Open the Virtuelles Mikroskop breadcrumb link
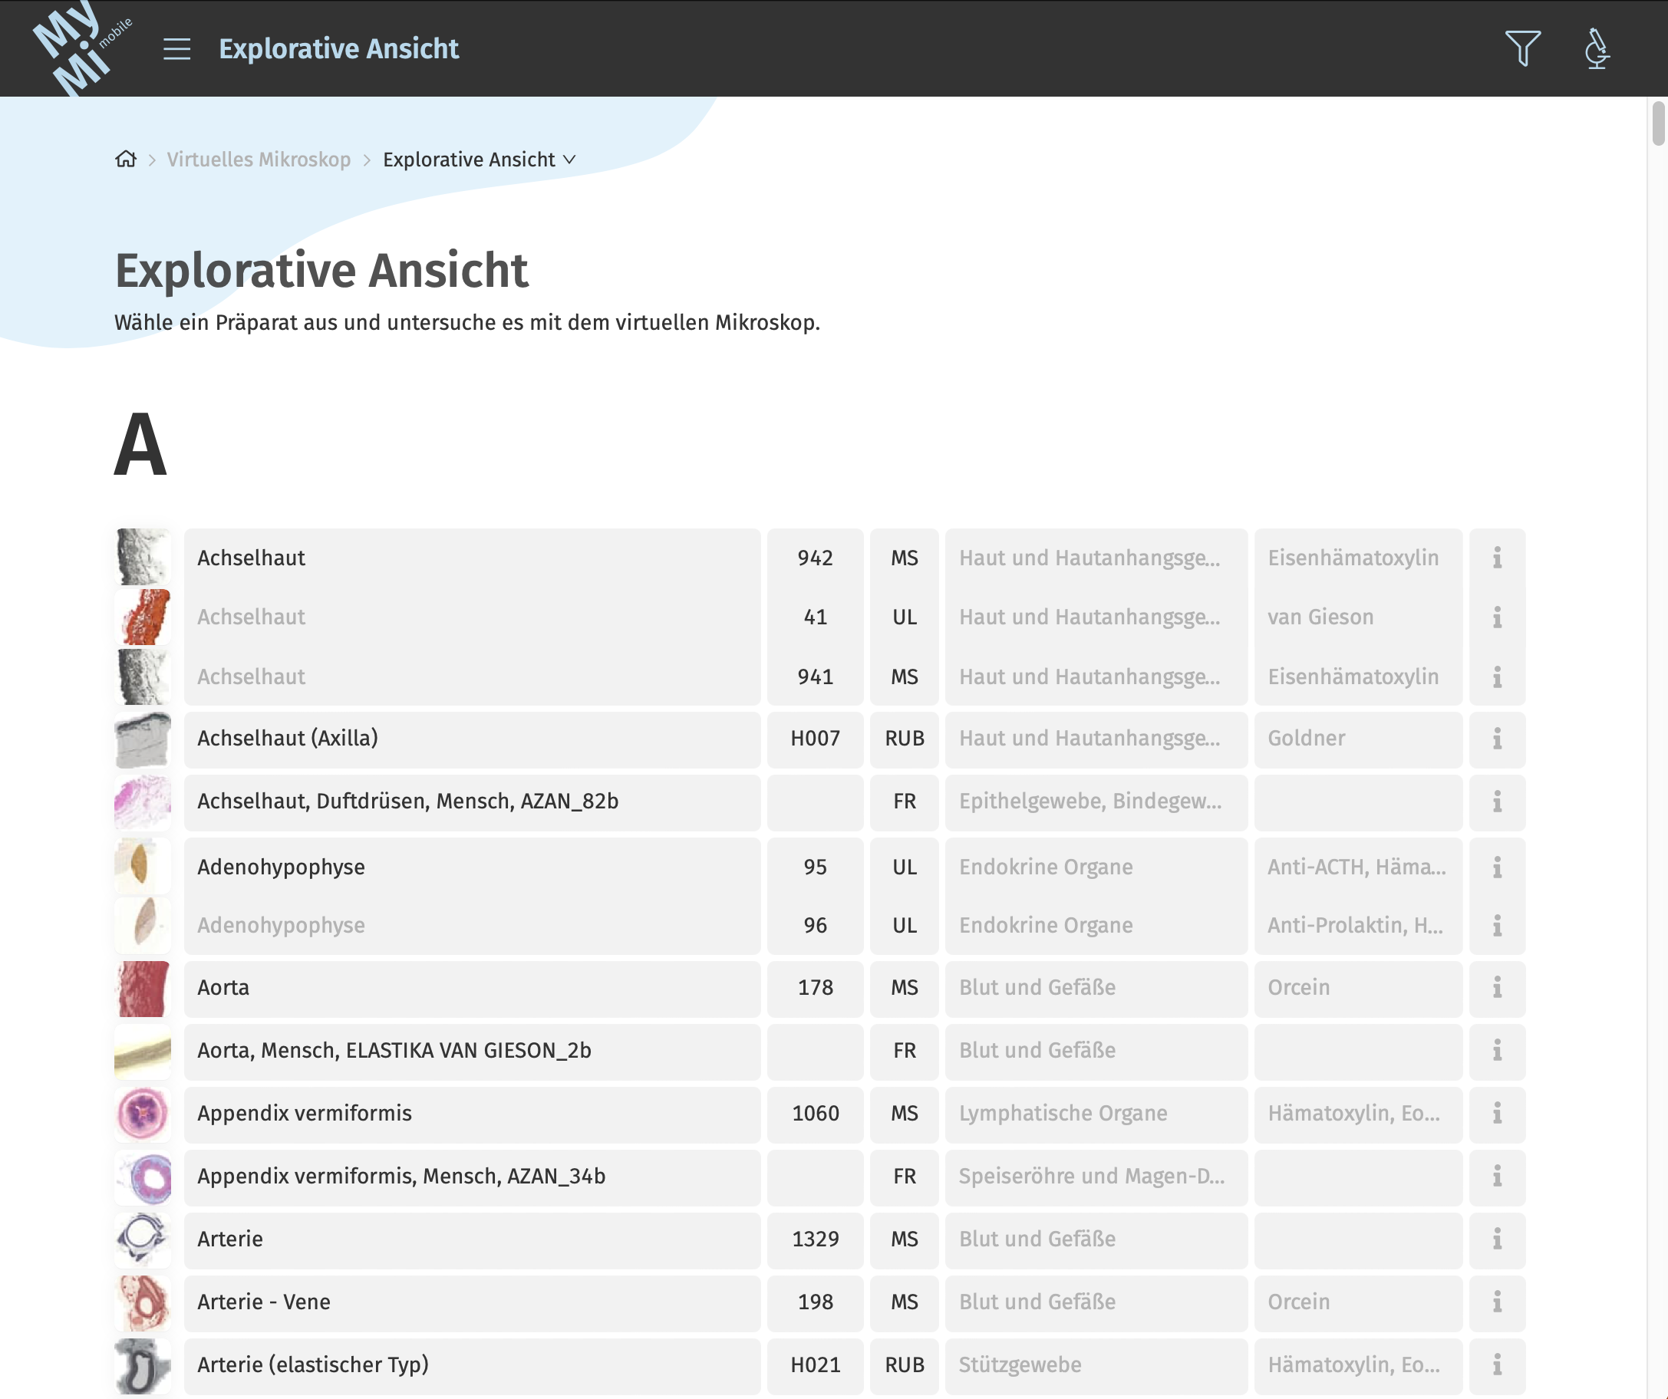 click(258, 160)
